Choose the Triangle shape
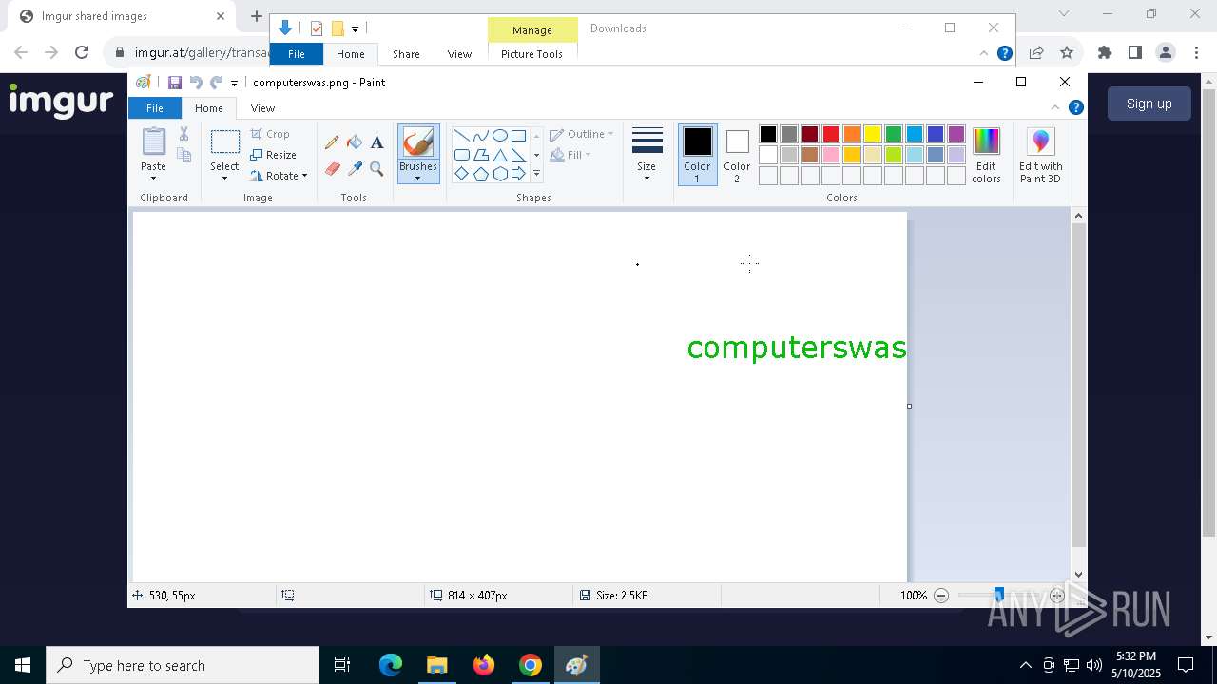This screenshot has height=684, width=1217. pos(499,155)
